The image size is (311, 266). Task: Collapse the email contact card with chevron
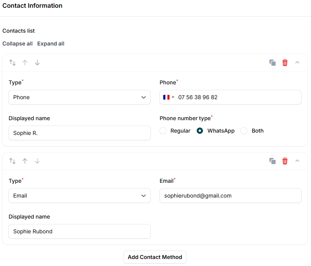pos(297,161)
